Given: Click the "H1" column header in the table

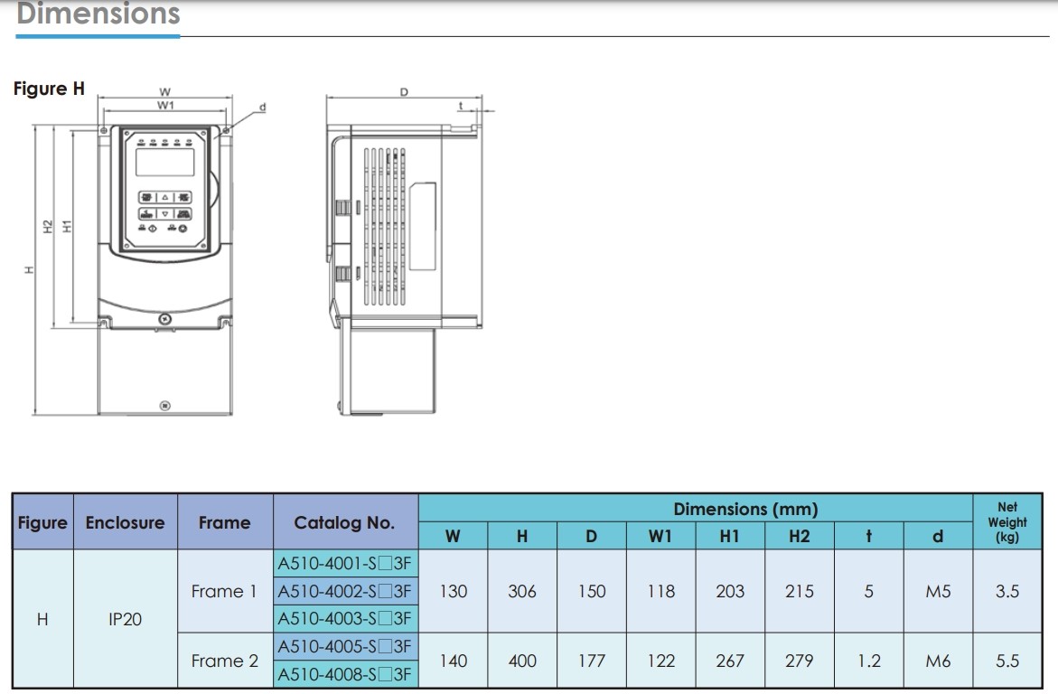Looking at the screenshot, I should tap(730, 536).
